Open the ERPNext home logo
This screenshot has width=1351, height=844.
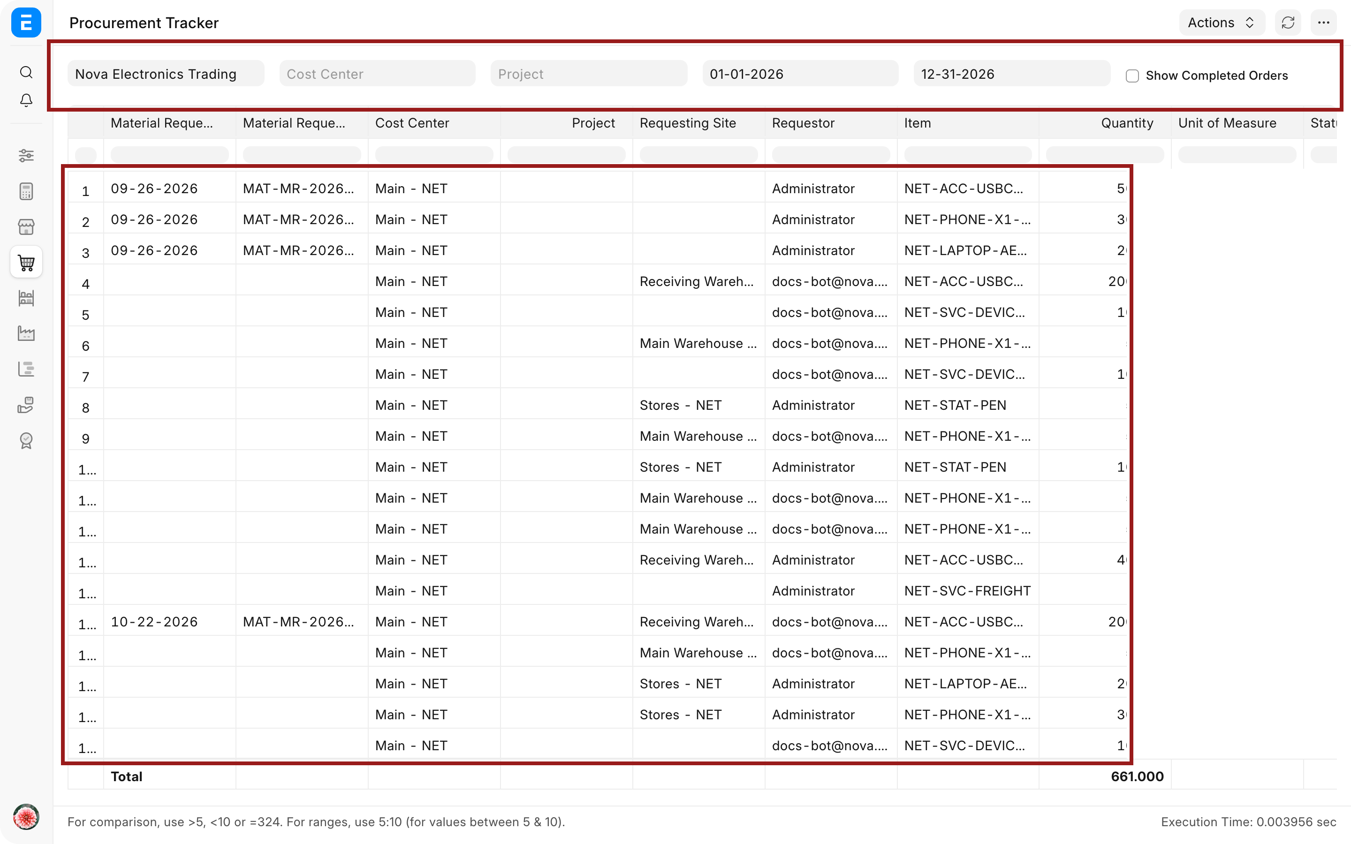click(x=26, y=23)
